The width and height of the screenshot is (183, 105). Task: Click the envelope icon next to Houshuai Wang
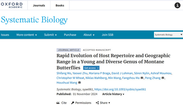[x=80, y=83]
